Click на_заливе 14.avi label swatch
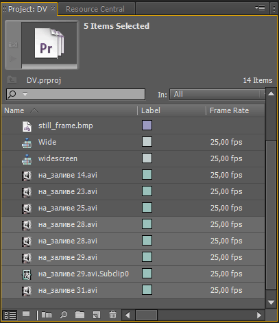279x323 pixels. [147, 175]
